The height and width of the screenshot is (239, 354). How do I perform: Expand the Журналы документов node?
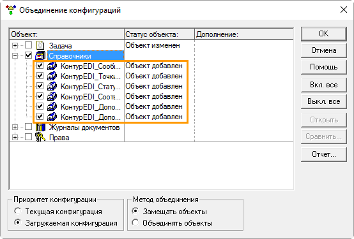(x=15, y=127)
